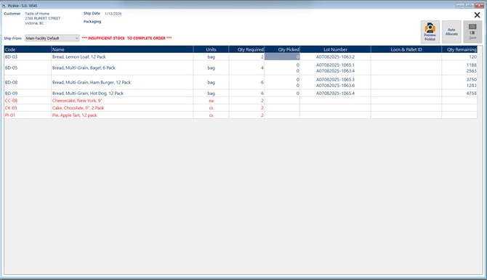487x280 pixels.
Task: Select row code BD-05
Action: click(x=11, y=67)
